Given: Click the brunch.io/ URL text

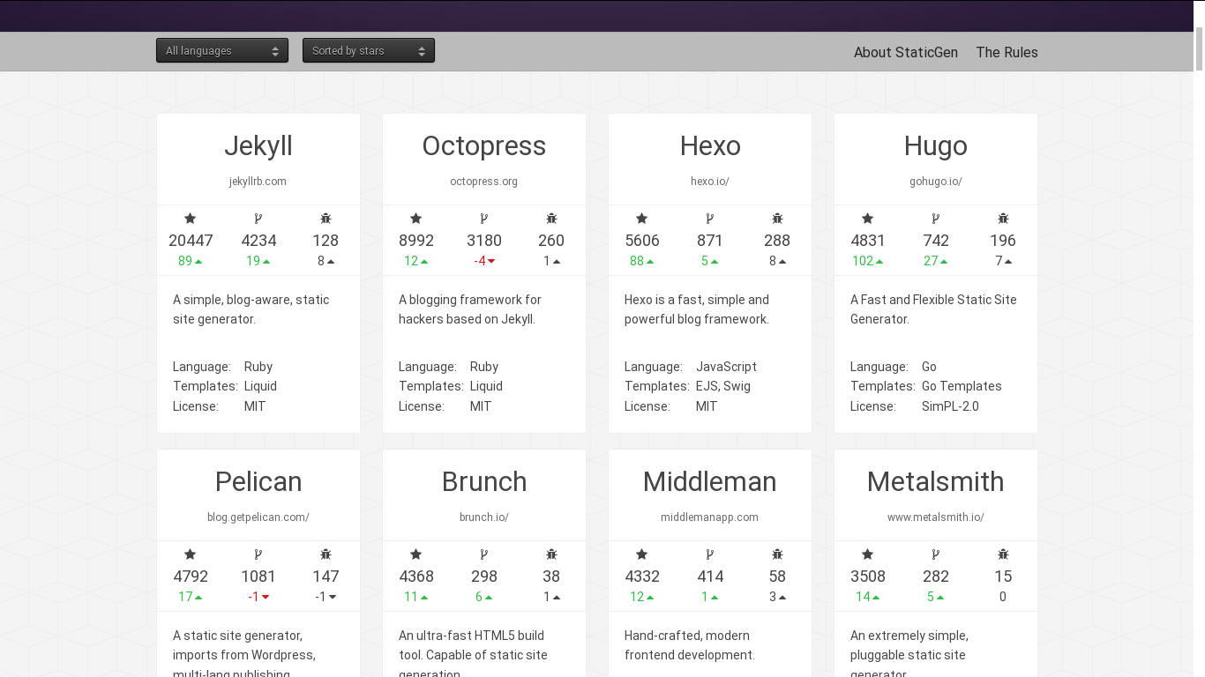Looking at the screenshot, I should pyautogui.click(x=484, y=517).
